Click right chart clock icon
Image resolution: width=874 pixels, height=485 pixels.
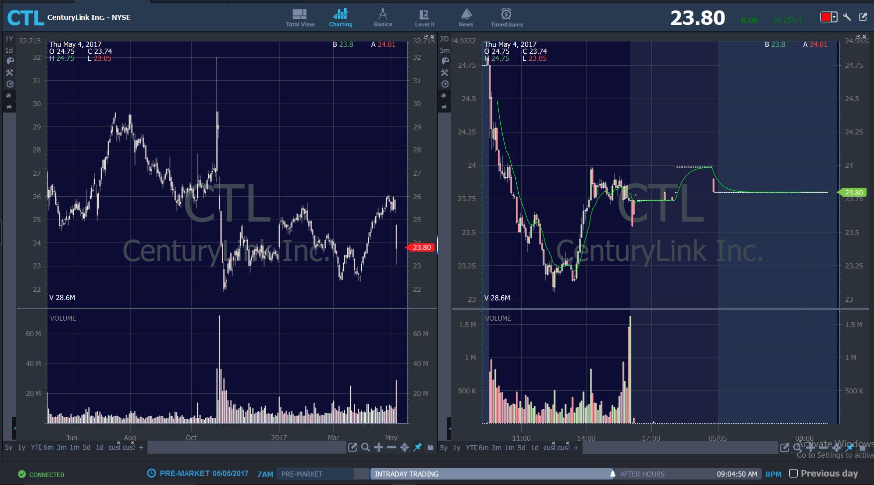445,84
